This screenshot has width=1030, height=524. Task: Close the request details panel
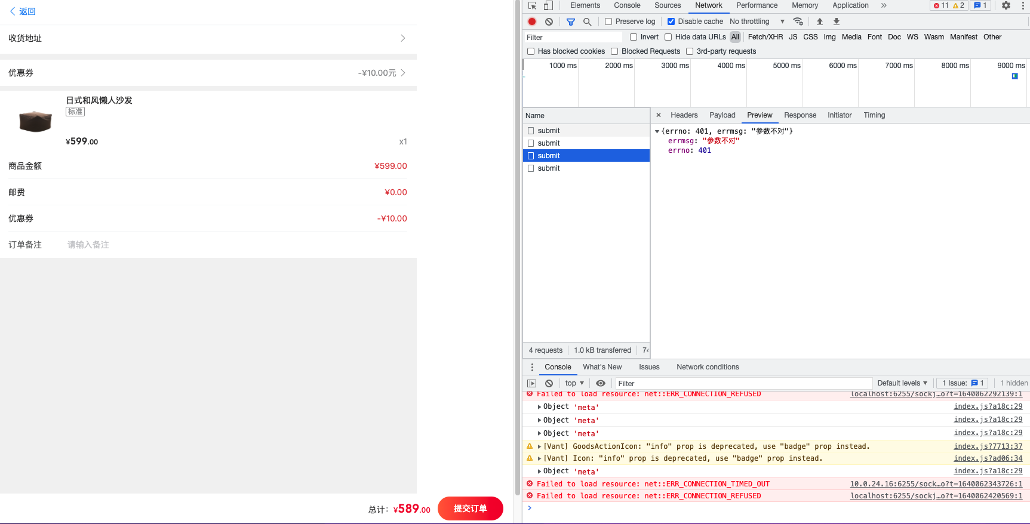tap(659, 115)
